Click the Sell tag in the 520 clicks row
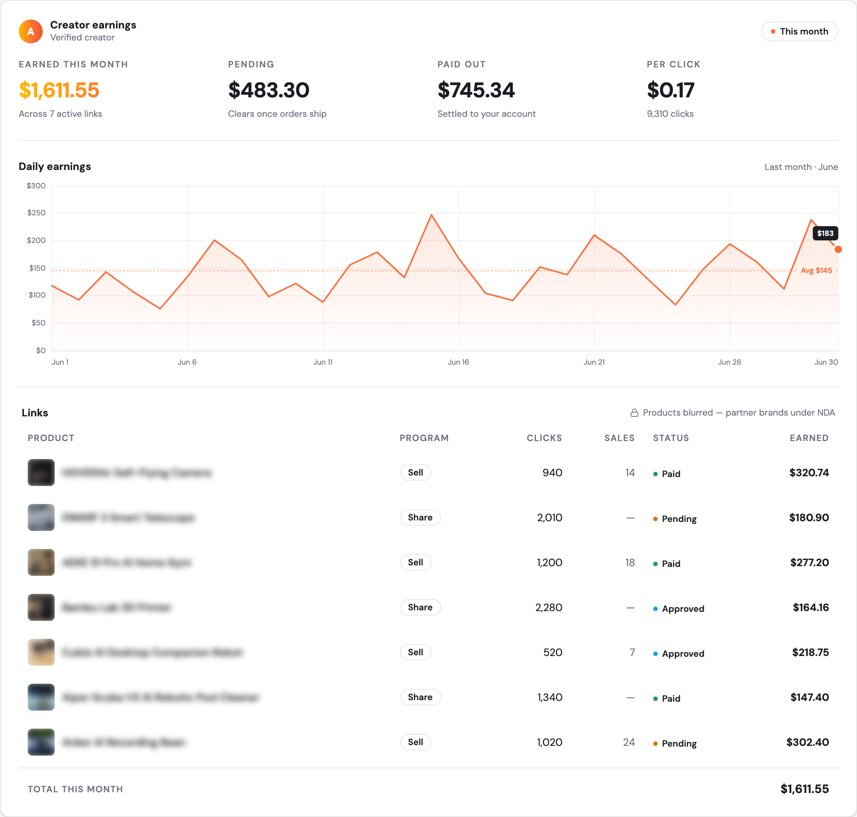This screenshot has width=857, height=817. (x=416, y=652)
